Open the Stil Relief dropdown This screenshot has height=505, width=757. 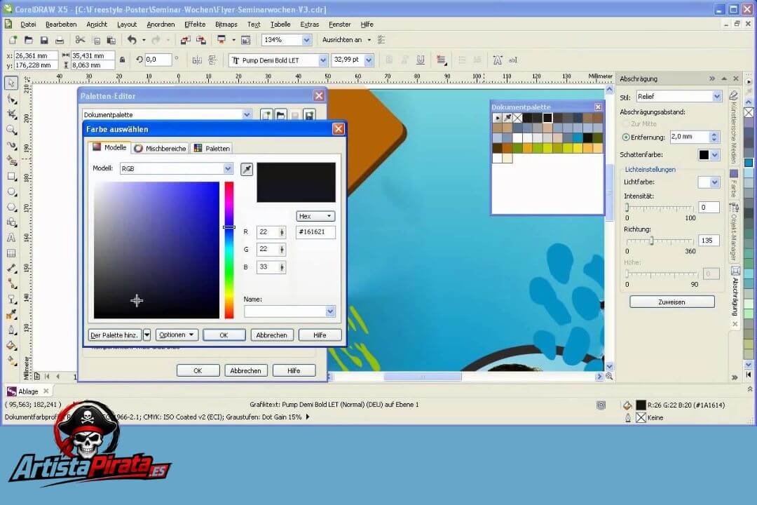click(x=717, y=97)
